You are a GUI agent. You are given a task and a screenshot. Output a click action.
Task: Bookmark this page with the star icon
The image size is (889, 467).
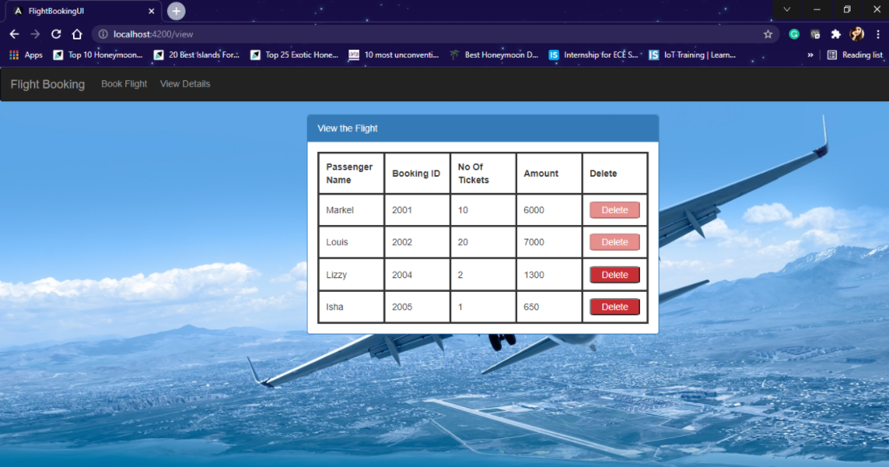(768, 35)
